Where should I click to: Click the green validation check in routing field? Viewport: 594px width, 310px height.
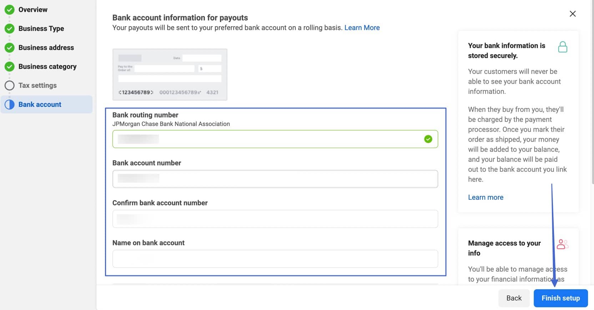pyautogui.click(x=428, y=139)
